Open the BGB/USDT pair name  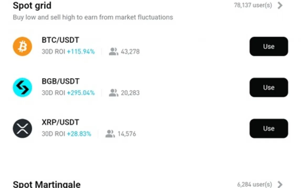60,81
